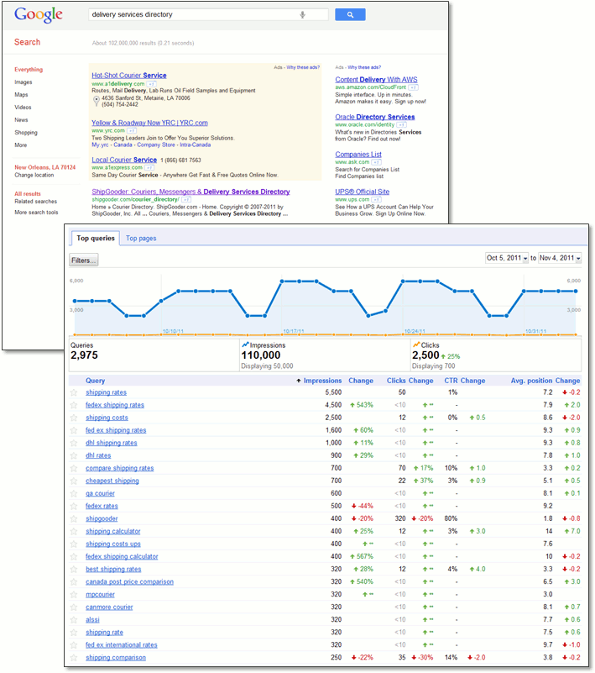595x673 pixels.
Task: Sort by the Avg. position column header
Action: (531, 381)
